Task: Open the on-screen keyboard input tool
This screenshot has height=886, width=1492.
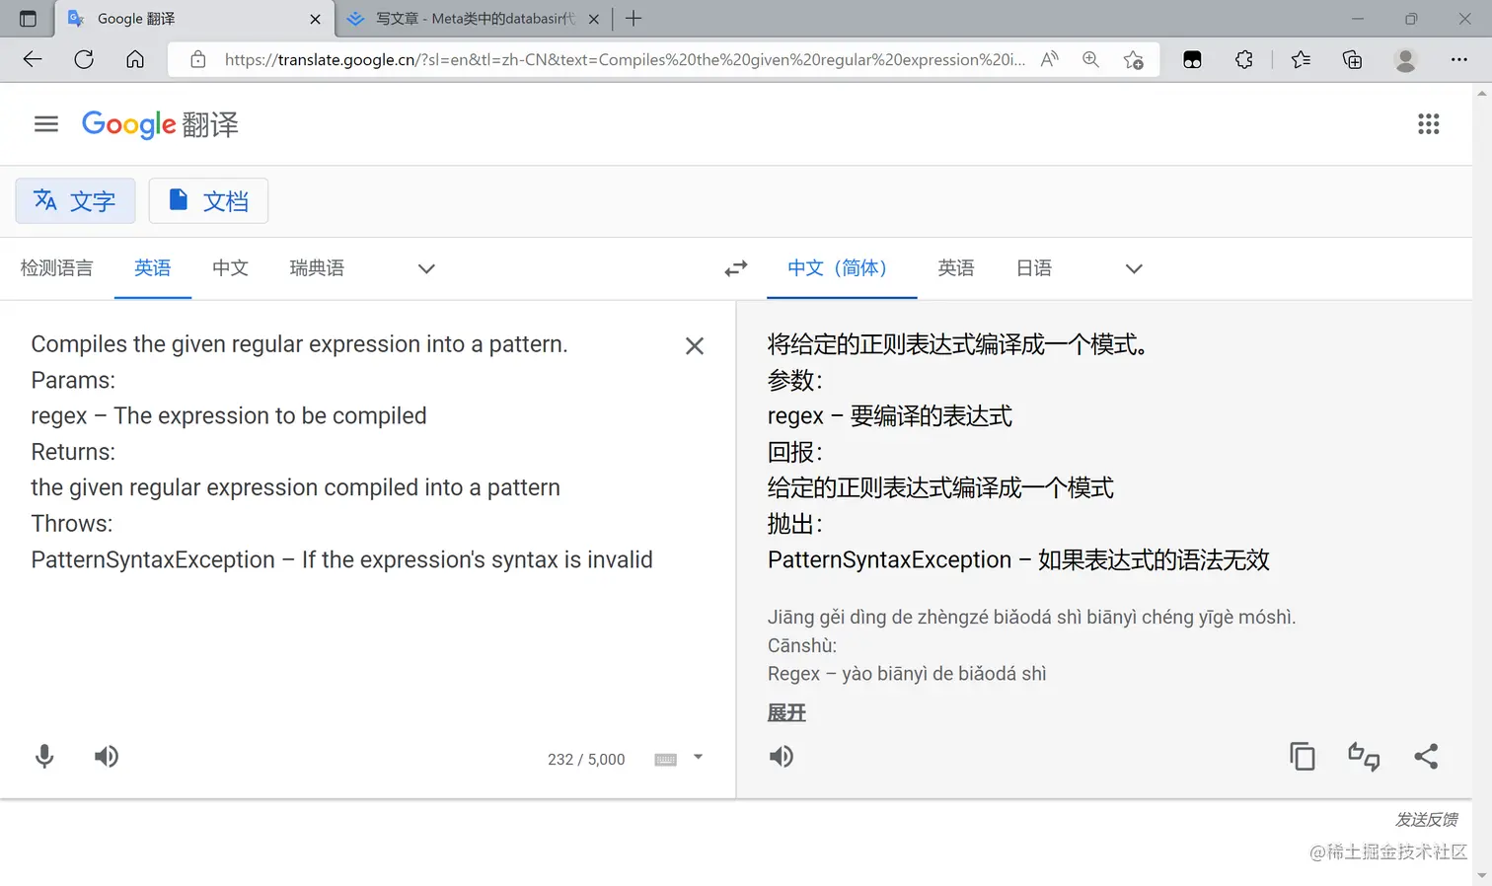Action: [666, 759]
